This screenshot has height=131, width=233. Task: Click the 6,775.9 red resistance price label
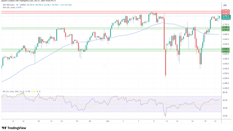[226, 11]
